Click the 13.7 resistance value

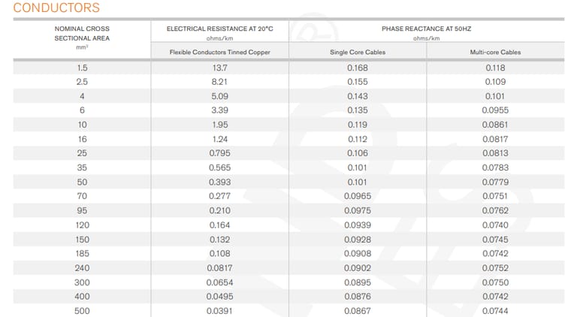(219, 68)
